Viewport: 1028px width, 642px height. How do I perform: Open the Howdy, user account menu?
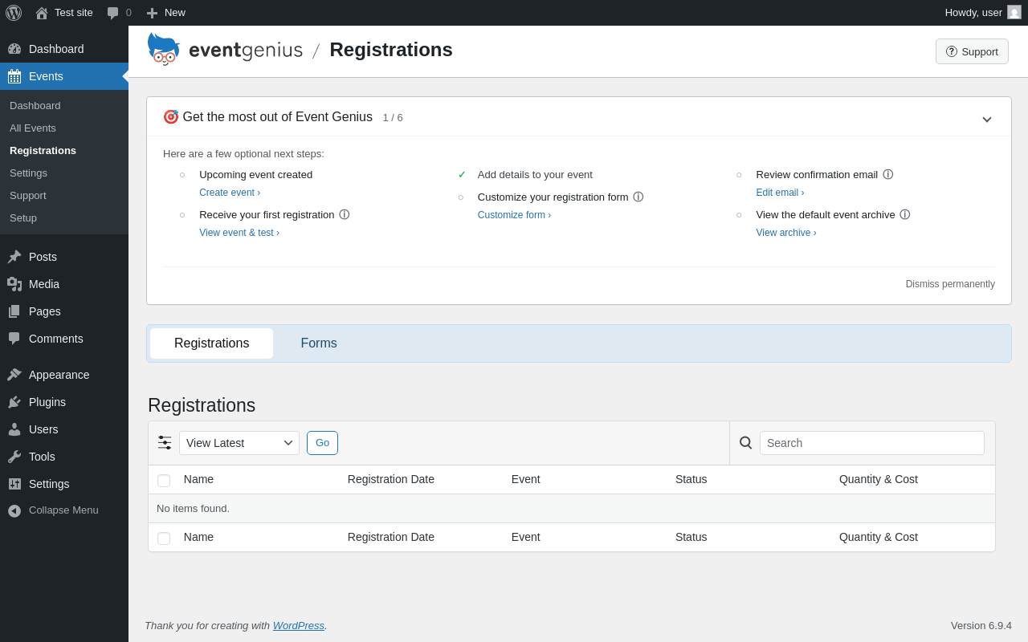coord(983,13)
